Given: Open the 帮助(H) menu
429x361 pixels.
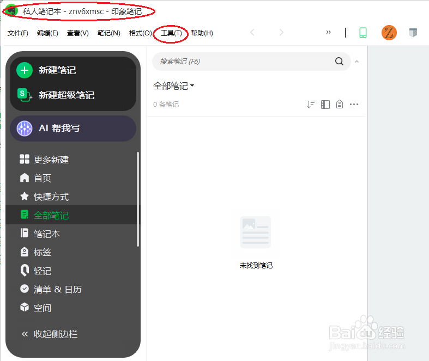Looking at the screenshot, I should click(202, 33).
